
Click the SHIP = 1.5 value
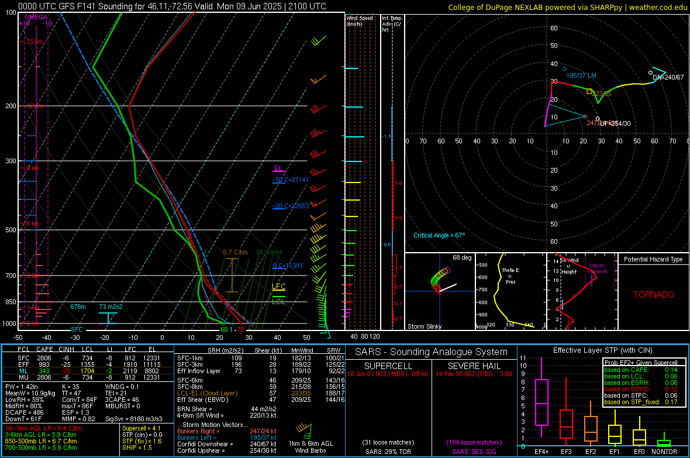pyautogui.click(x=137, y=447)
